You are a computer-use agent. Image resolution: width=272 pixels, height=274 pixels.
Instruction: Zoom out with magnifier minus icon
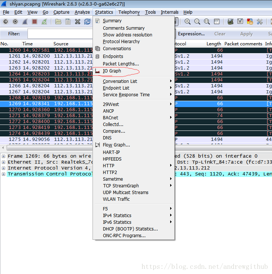coord(197,22)
